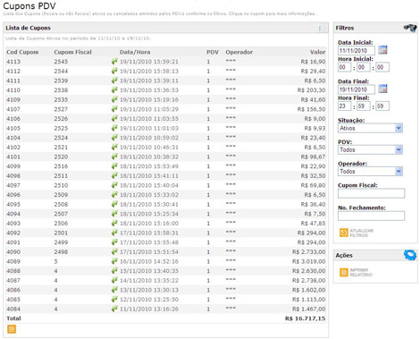Click green arrow icon for coupon 4107

point(114,109)
